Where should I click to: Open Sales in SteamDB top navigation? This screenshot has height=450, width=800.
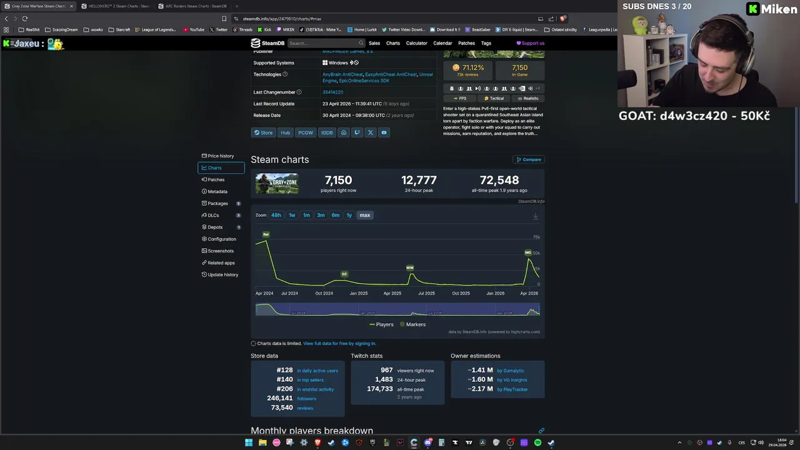click(x=374, y=43)
